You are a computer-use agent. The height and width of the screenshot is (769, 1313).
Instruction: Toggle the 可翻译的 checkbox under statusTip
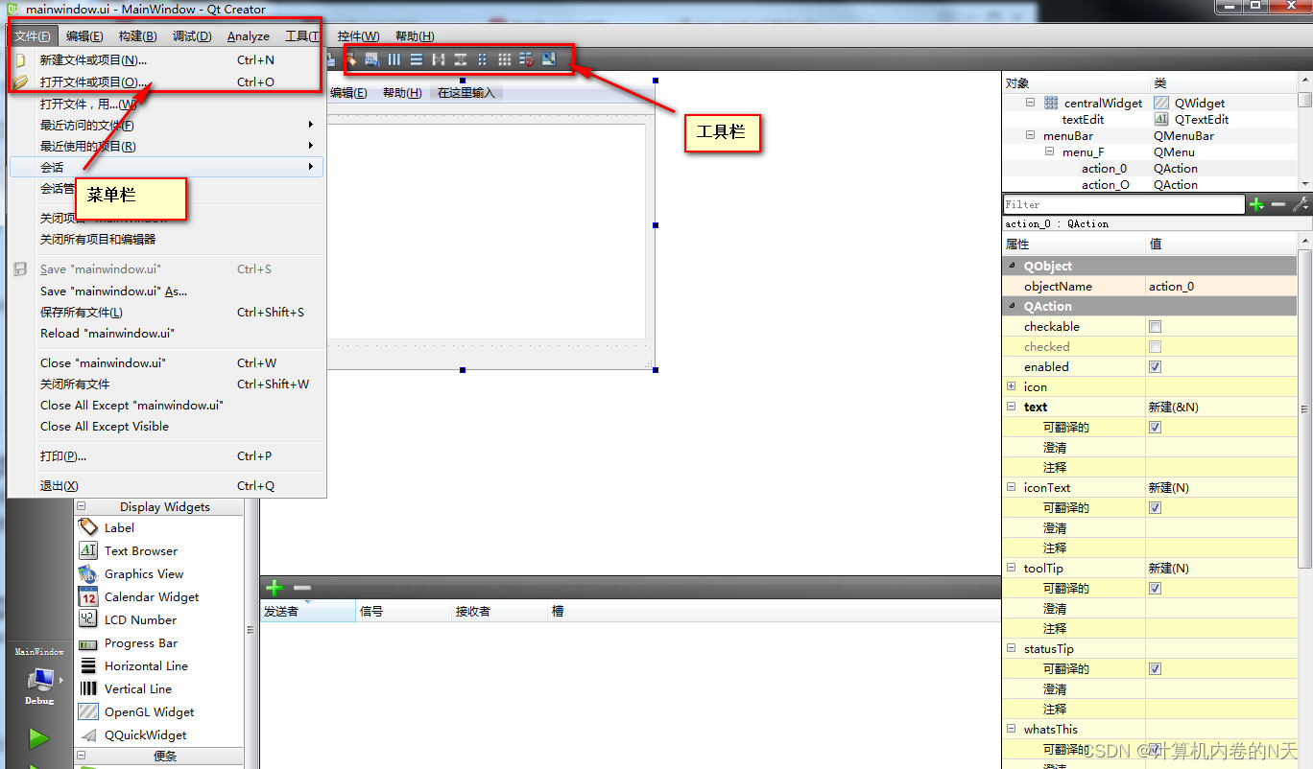point(1155,669)
